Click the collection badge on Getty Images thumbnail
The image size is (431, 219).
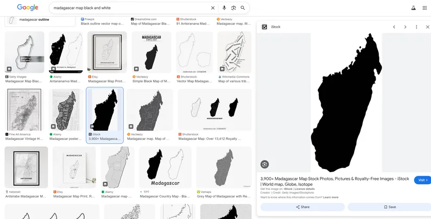(x=9, y=69)
